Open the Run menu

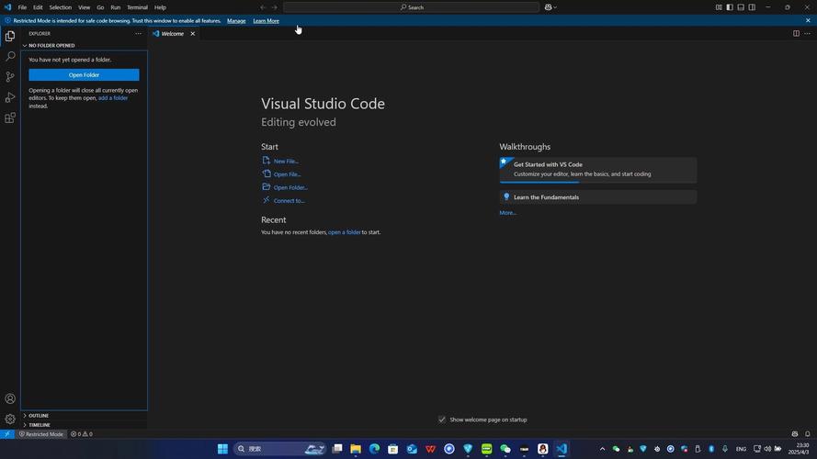pos(116,7)
